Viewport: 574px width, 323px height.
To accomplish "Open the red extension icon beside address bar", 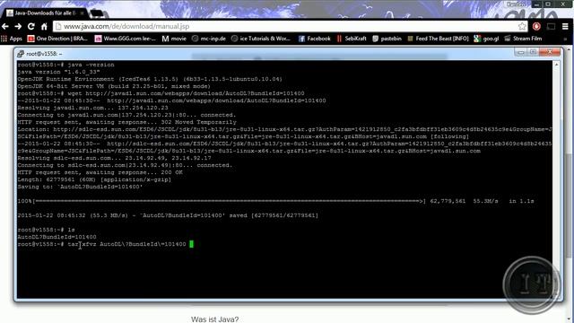I will pyautogui.click(x=536, y=26).
